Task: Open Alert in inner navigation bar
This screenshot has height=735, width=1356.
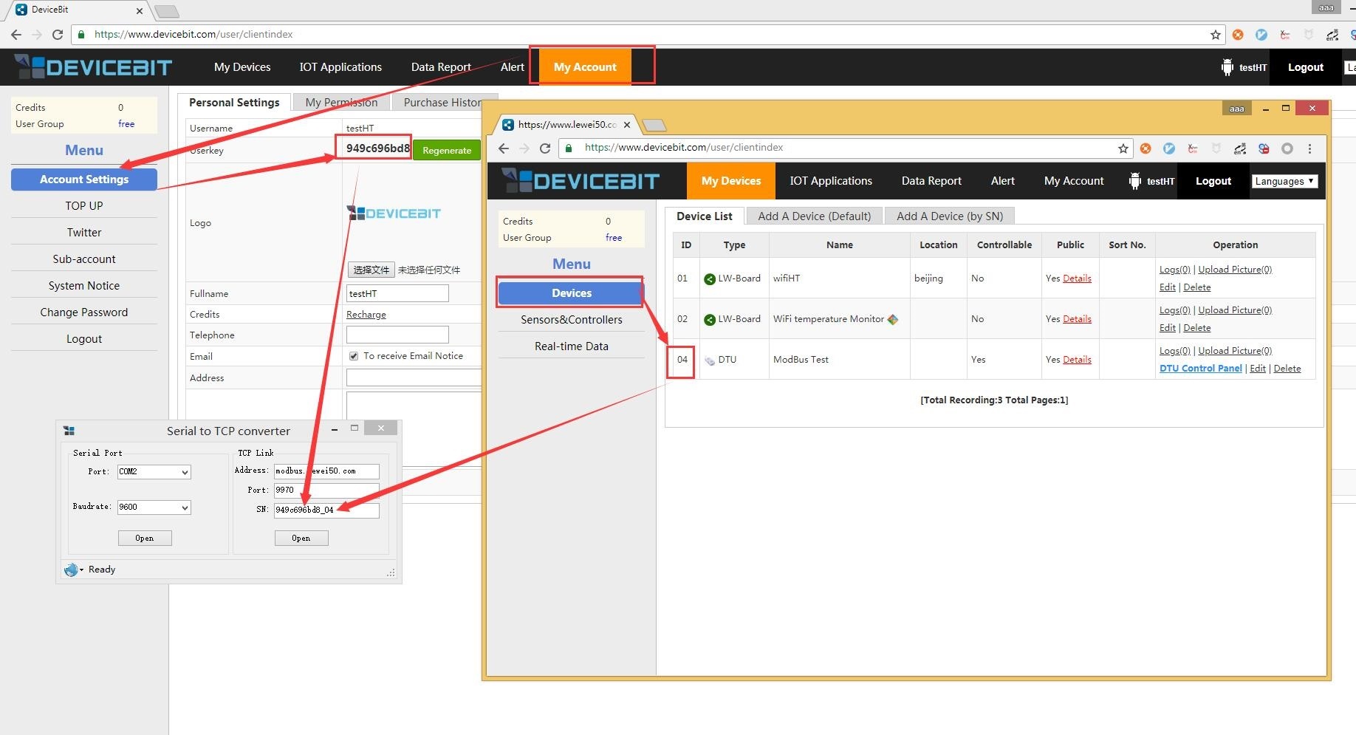Action: click(x=1003, y=181)
